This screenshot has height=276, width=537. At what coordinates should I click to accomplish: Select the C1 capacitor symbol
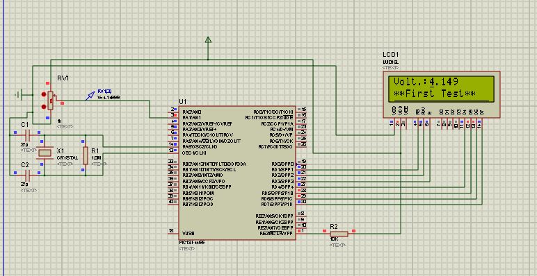click(x=27, y=135)
